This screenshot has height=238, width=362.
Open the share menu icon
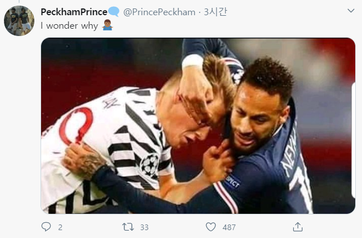coord(298,227)
